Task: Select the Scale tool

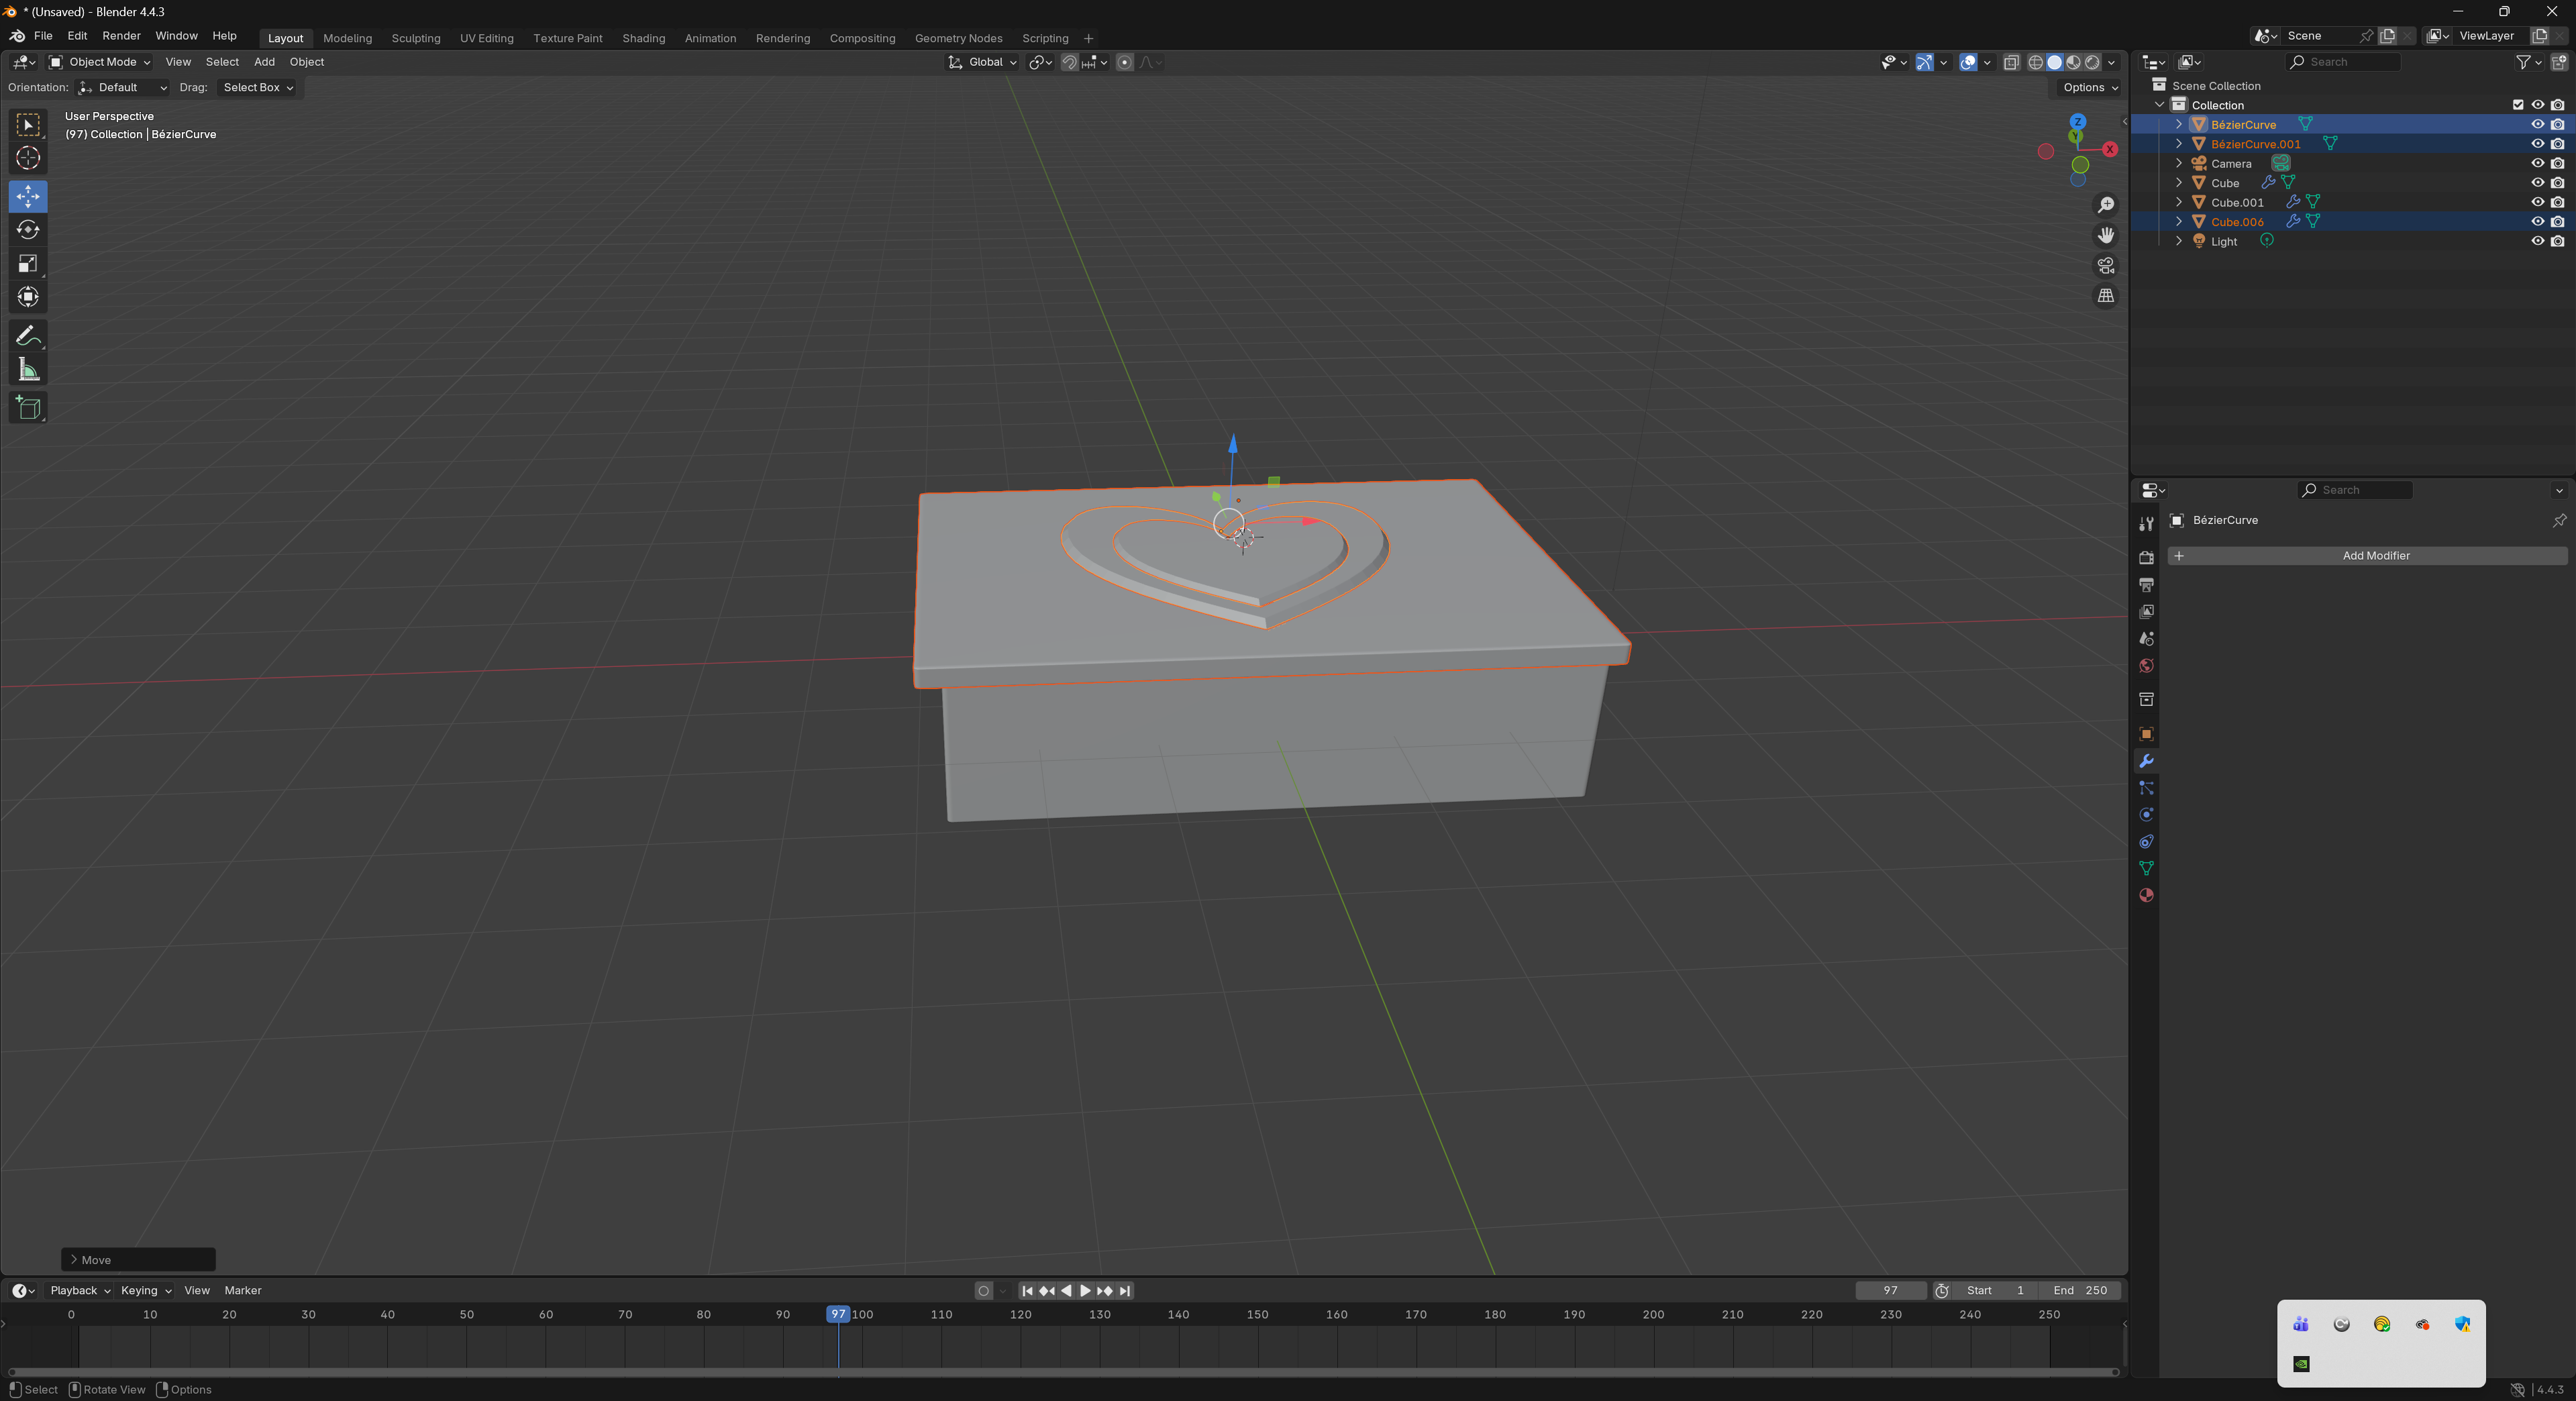Action: click(28, 264)
